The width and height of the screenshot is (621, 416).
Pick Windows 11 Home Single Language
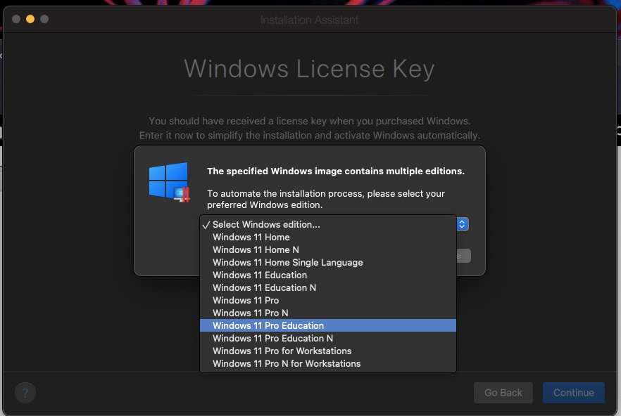point(328,263)
